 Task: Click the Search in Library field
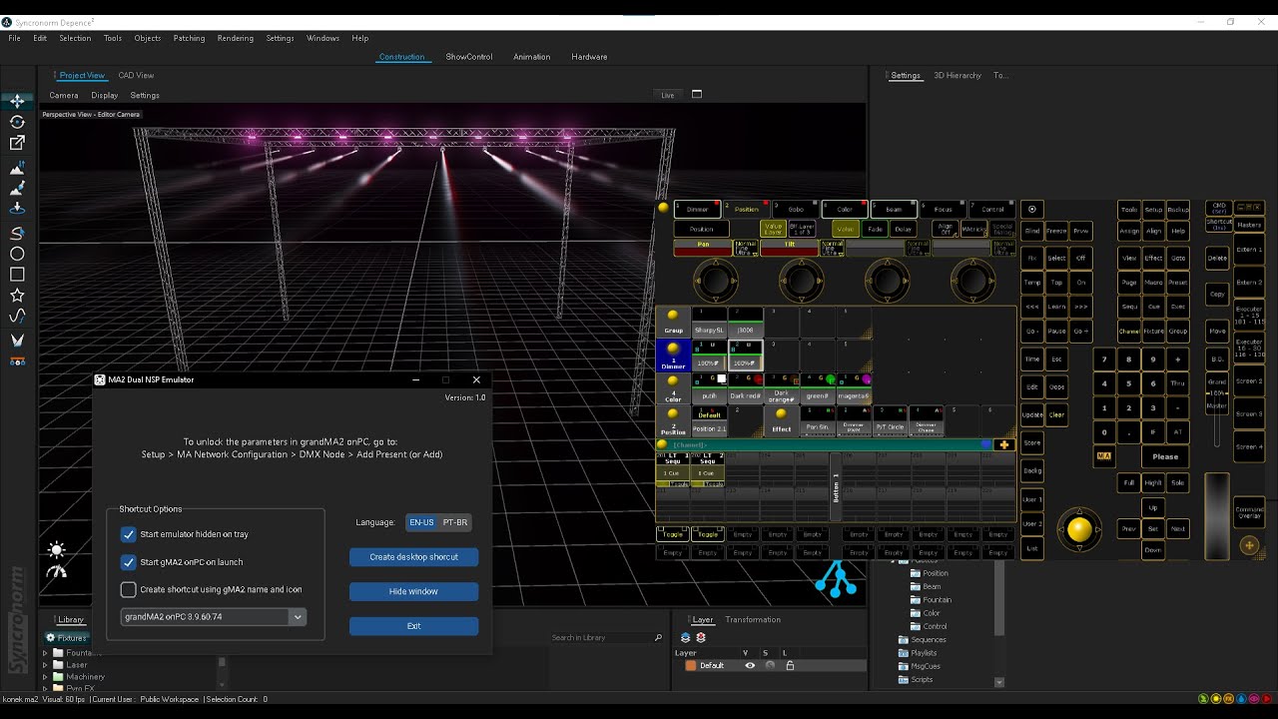(x=601, y=637)
